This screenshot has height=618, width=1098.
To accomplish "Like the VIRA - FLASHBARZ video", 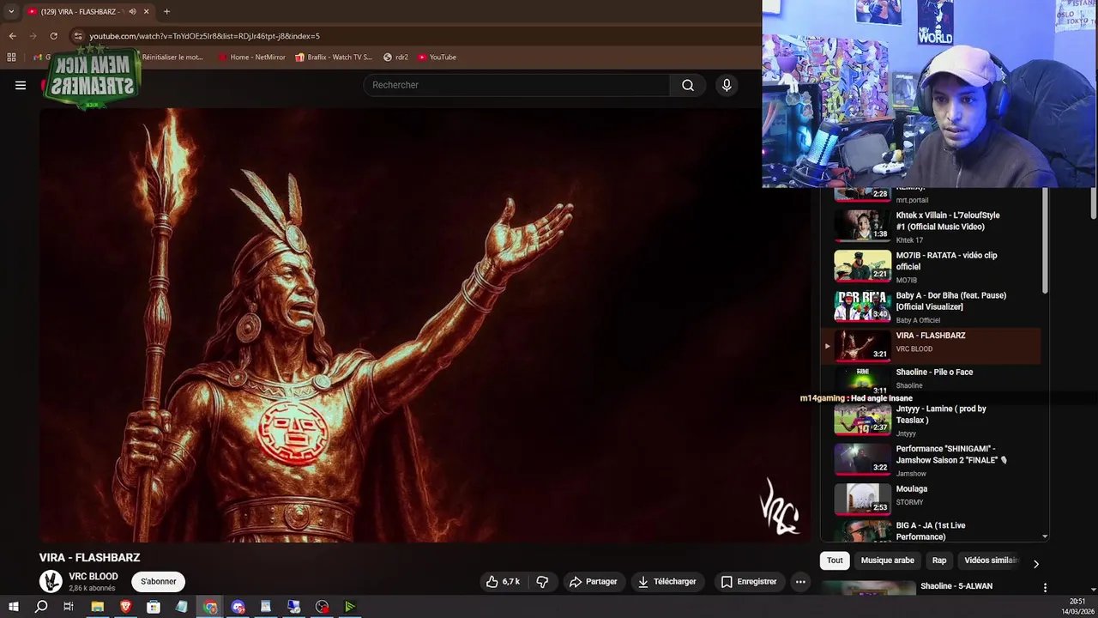I will point(503,581).
